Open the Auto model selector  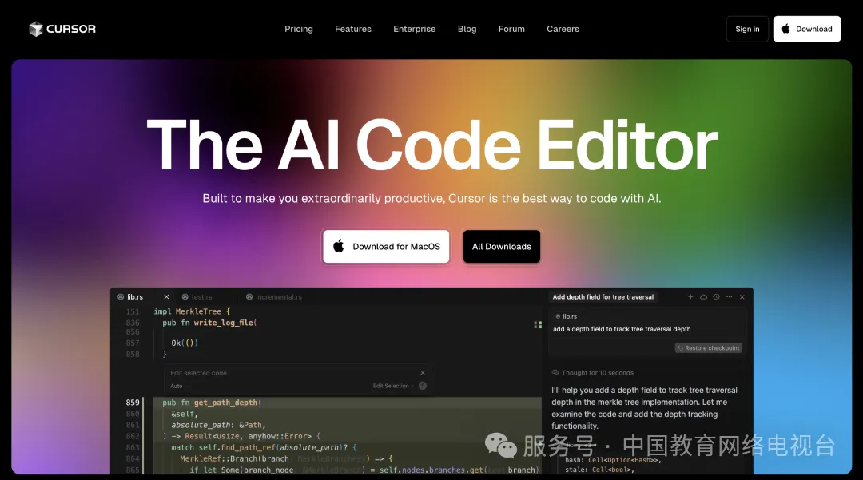coord(176,386)
